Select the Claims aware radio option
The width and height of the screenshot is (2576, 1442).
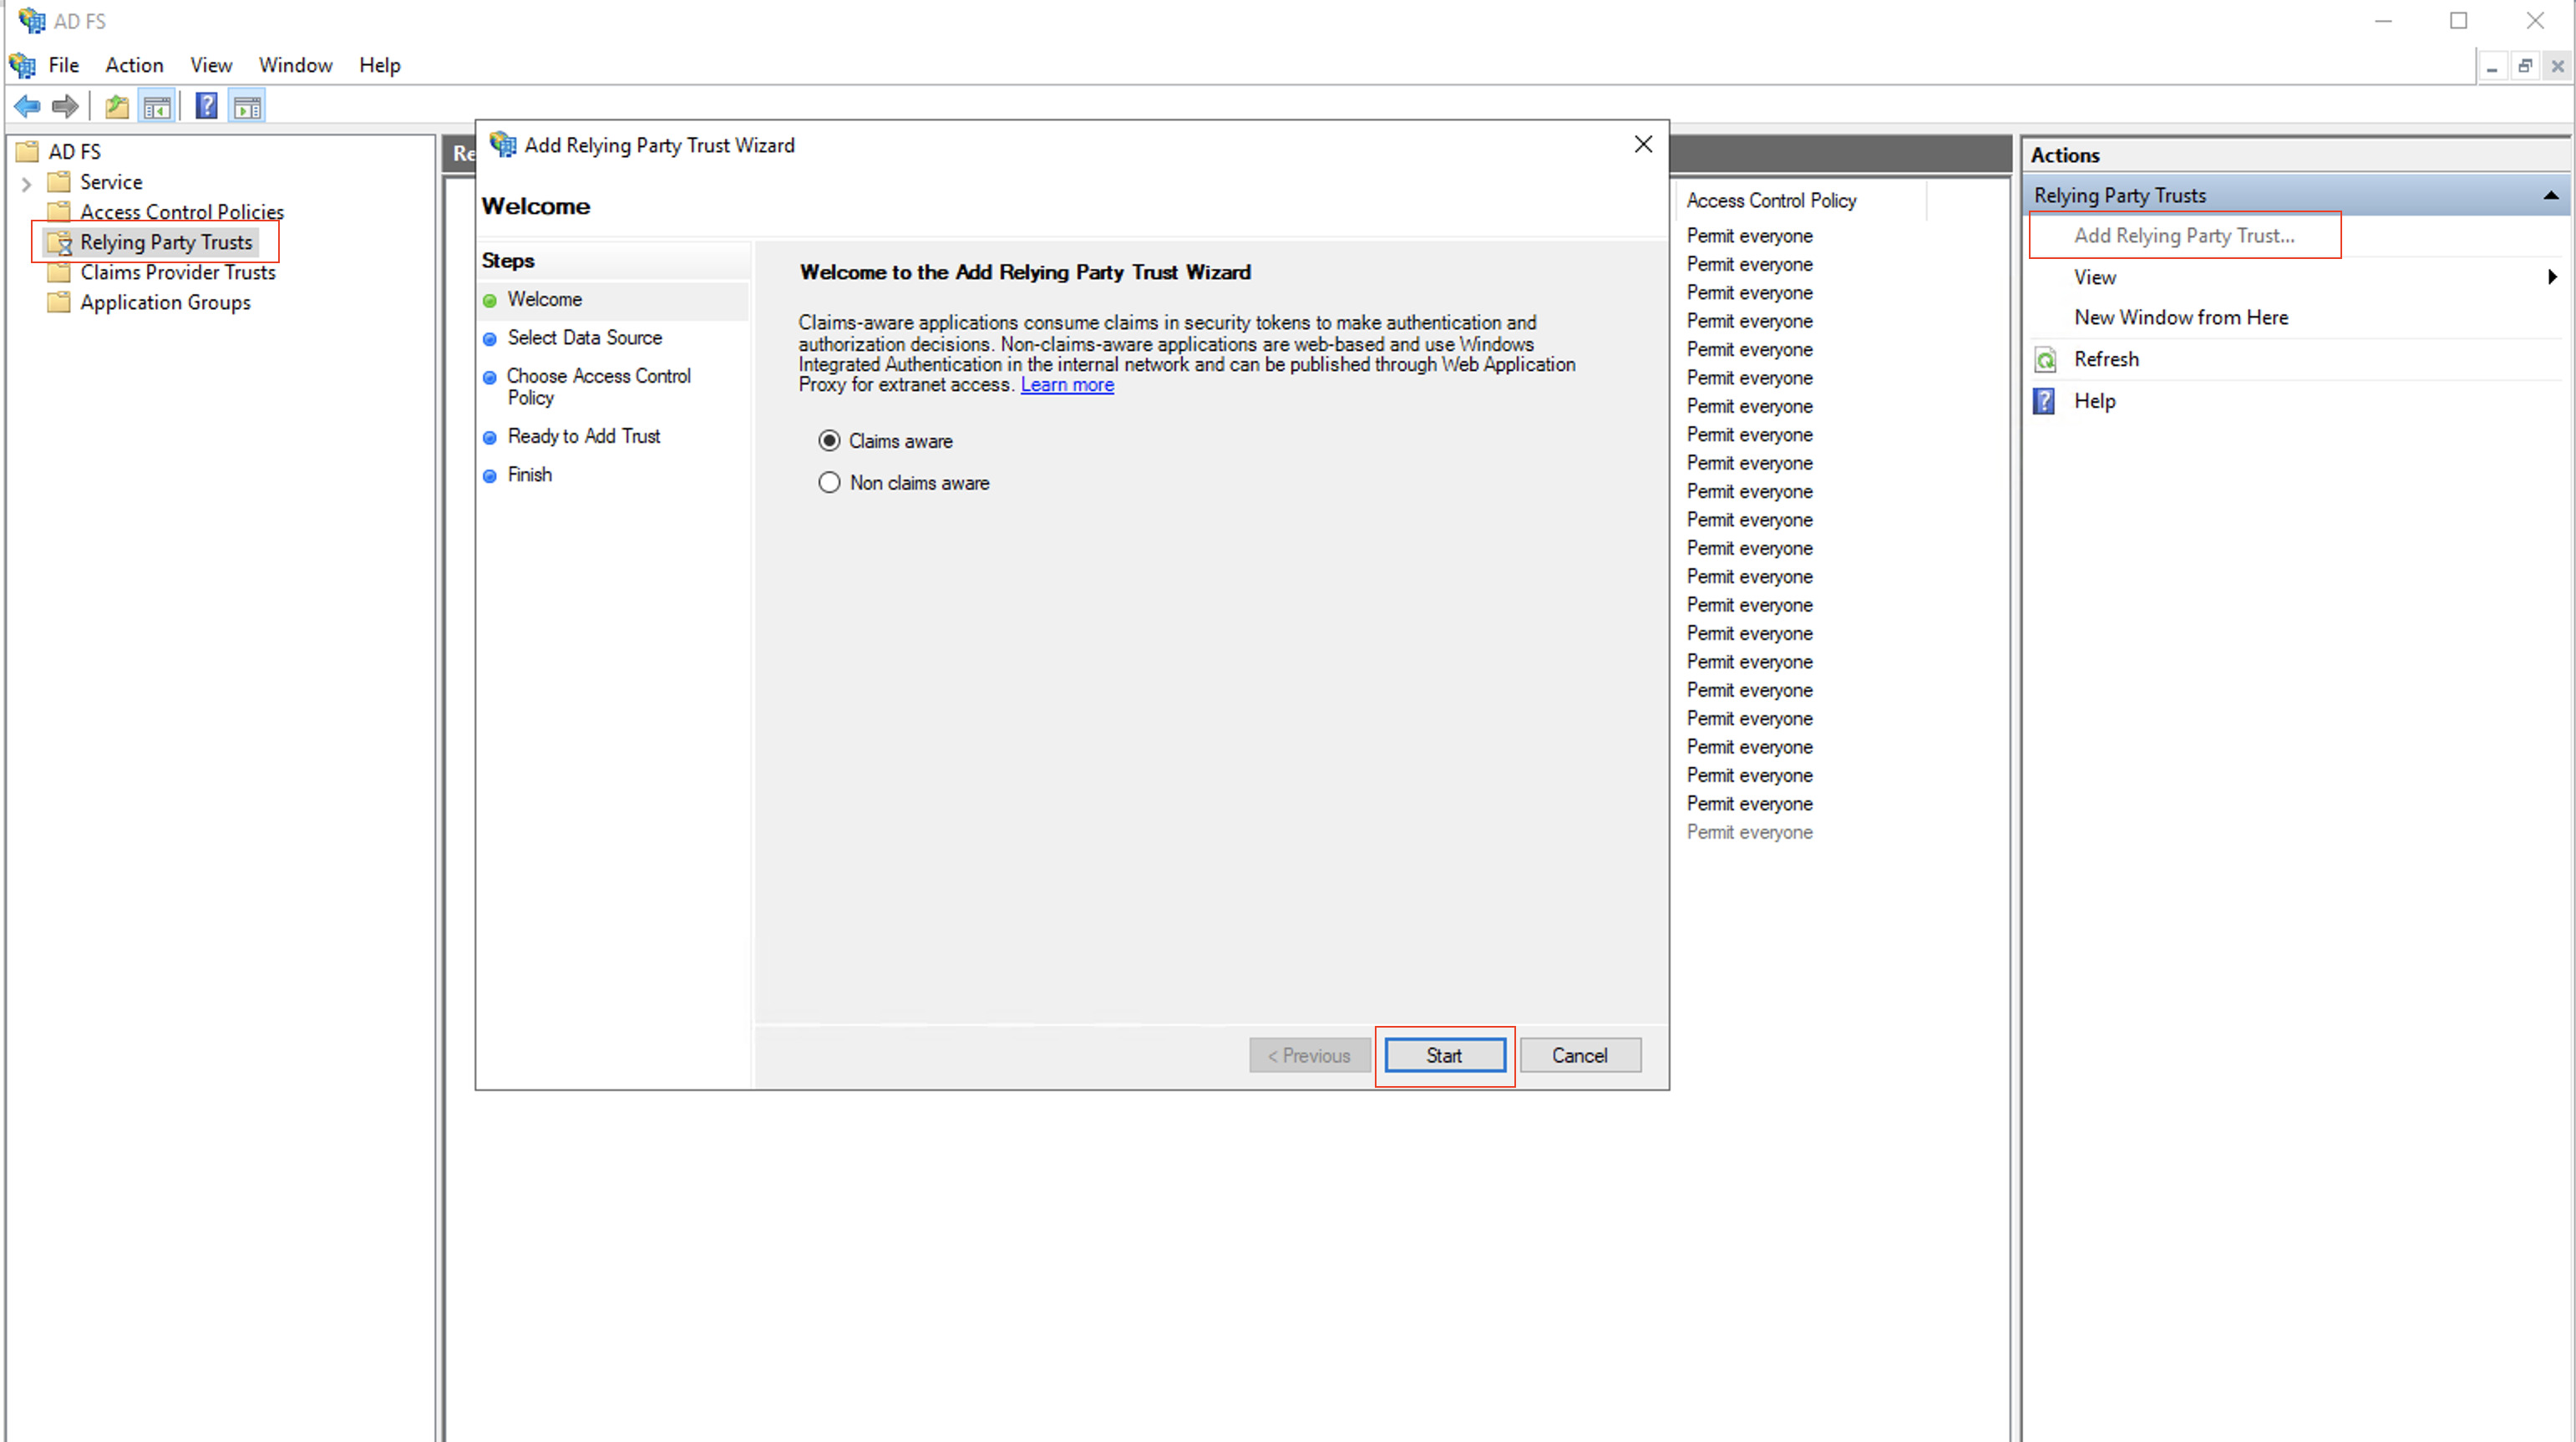pyautogui.click(x=829, y=441)
